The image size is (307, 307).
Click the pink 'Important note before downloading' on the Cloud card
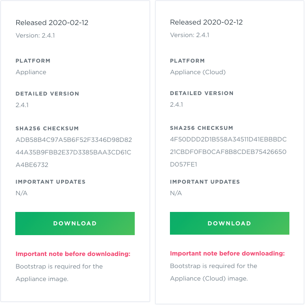(227, 254)
